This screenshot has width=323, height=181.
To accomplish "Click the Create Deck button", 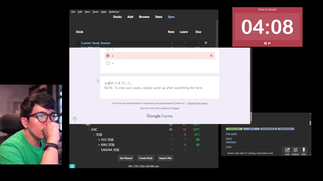I will pyautogui.click(x=146, y=158).
